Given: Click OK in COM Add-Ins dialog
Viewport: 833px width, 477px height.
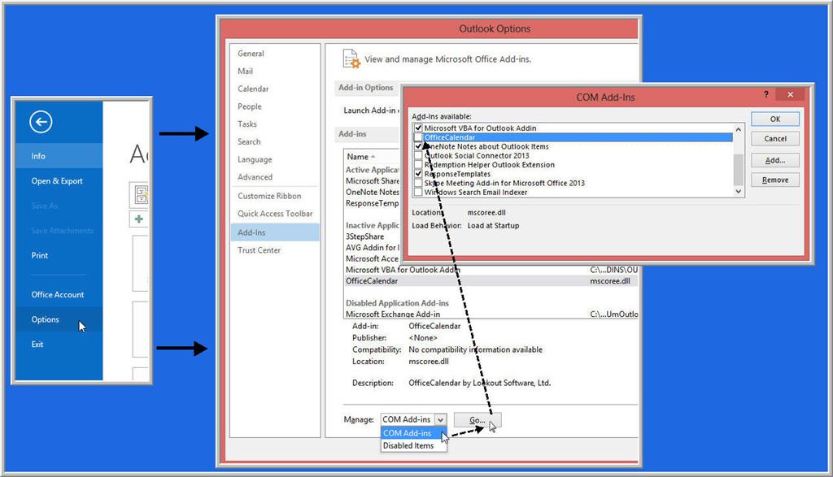Looking at the screenshot, I should (x=774, y=119).
